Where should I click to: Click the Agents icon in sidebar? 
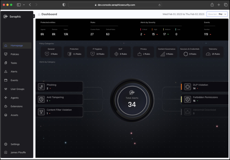click(x=6, y=98)
